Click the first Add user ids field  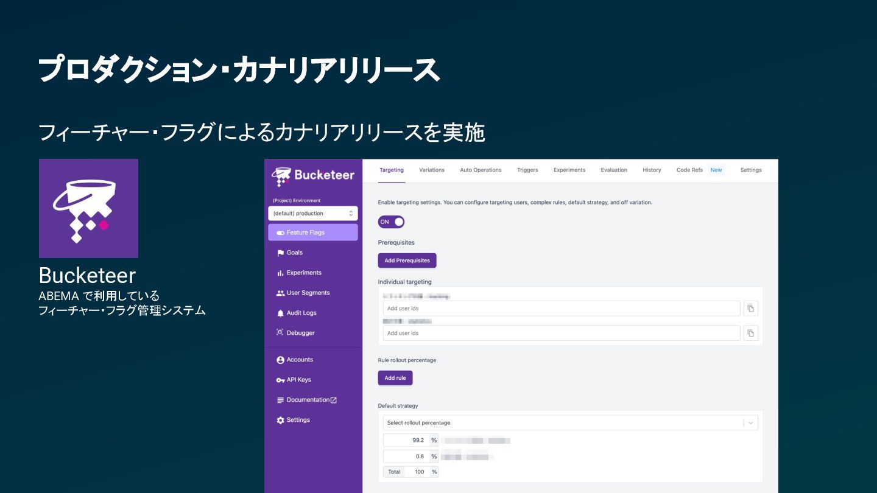[562, 308]
